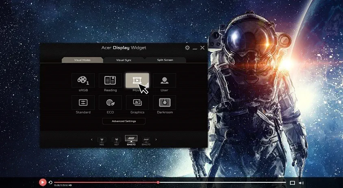Select the dimmed BM270 monitor

(146, 141)
